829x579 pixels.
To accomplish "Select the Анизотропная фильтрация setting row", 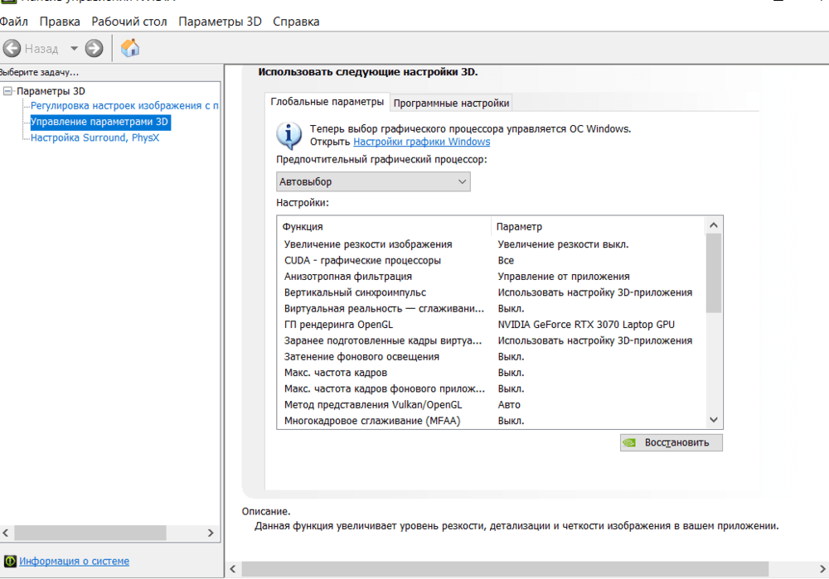I will click(x=348, y=277).
